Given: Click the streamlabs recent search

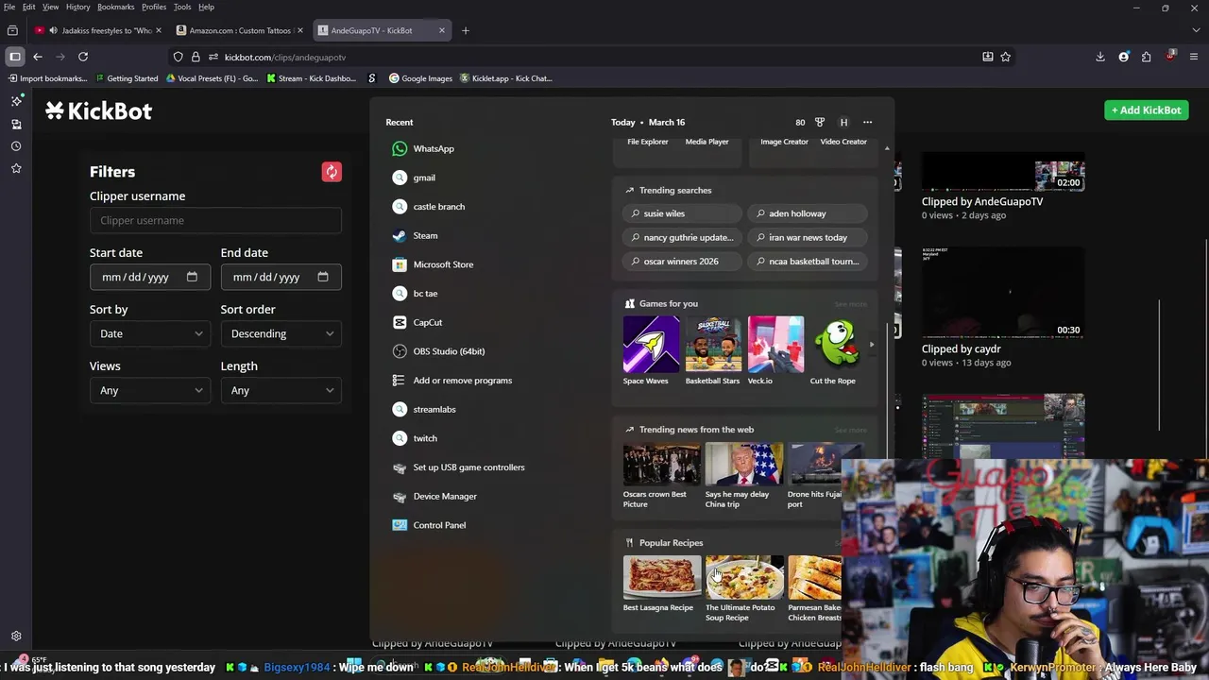Looking at the screenshot, I should 424,409.
